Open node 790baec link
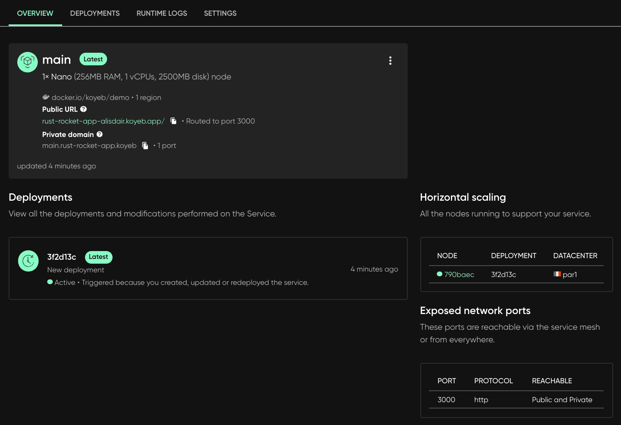The width and height of the screenshot is (621, 425). click(x=459, y=275)
